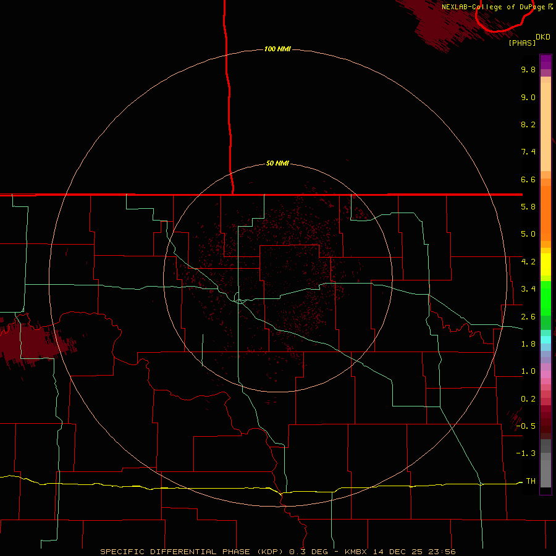Image resolution: width=556 pixels, height=556 pixels.
Task: Click the [PHAS] units label
Action: [522, 43]
